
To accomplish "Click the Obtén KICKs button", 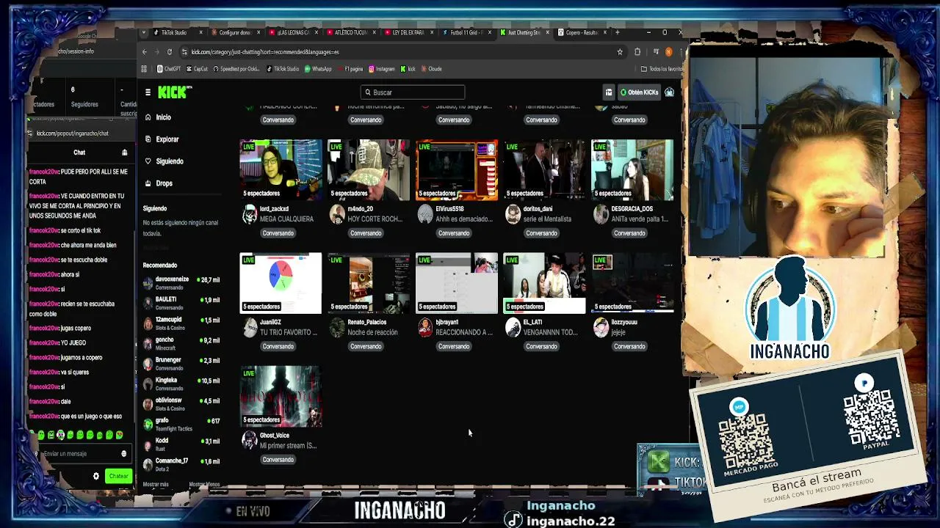I will (x=640, y=92).
